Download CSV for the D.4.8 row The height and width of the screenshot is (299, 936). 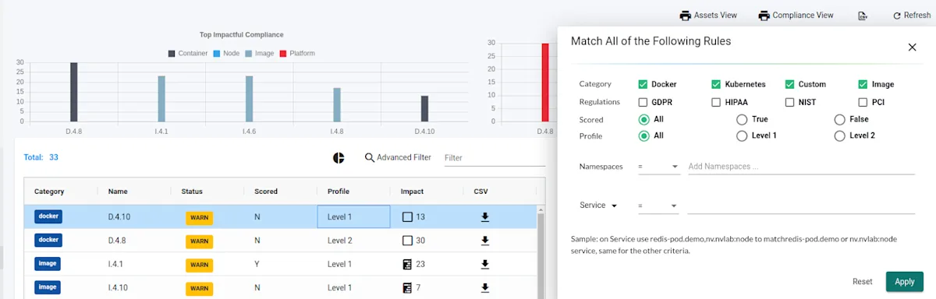click(484, 241)
